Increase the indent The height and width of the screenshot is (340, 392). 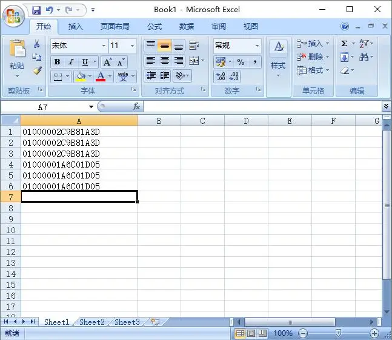pos(165,76)
